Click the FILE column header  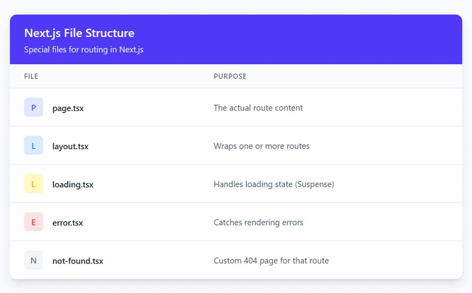31,76
